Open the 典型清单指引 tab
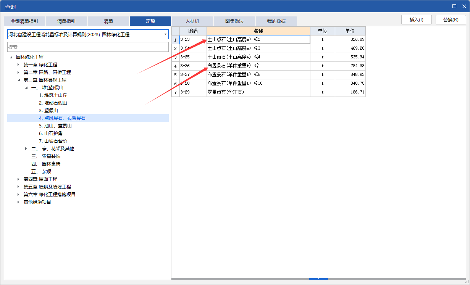470x285 pixels. tap(24, 21)
